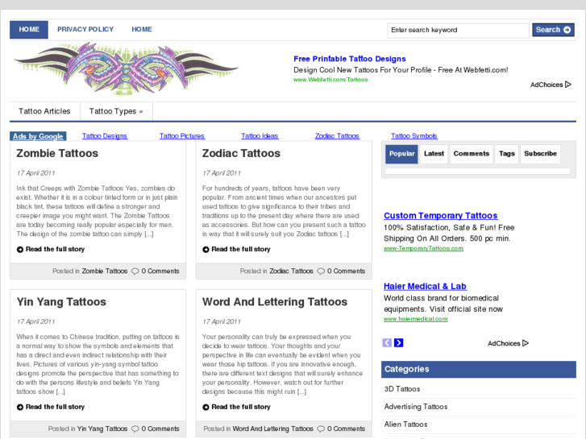
Task: Visit www.TemporaryTattoos.com ad URL
Action: pos(423,248)
